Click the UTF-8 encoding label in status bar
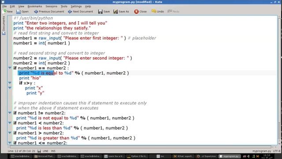 (x=277, y=151)
